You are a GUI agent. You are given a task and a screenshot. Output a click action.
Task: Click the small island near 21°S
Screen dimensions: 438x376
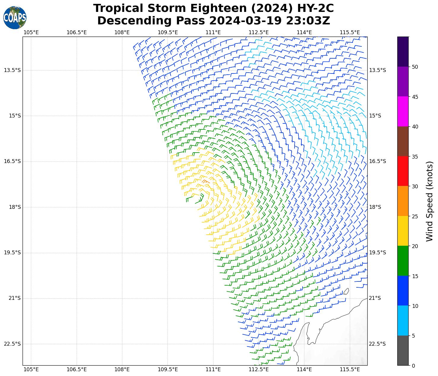tap(346, 292)
